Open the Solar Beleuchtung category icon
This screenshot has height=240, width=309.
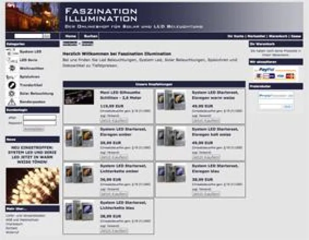[12, 93]
